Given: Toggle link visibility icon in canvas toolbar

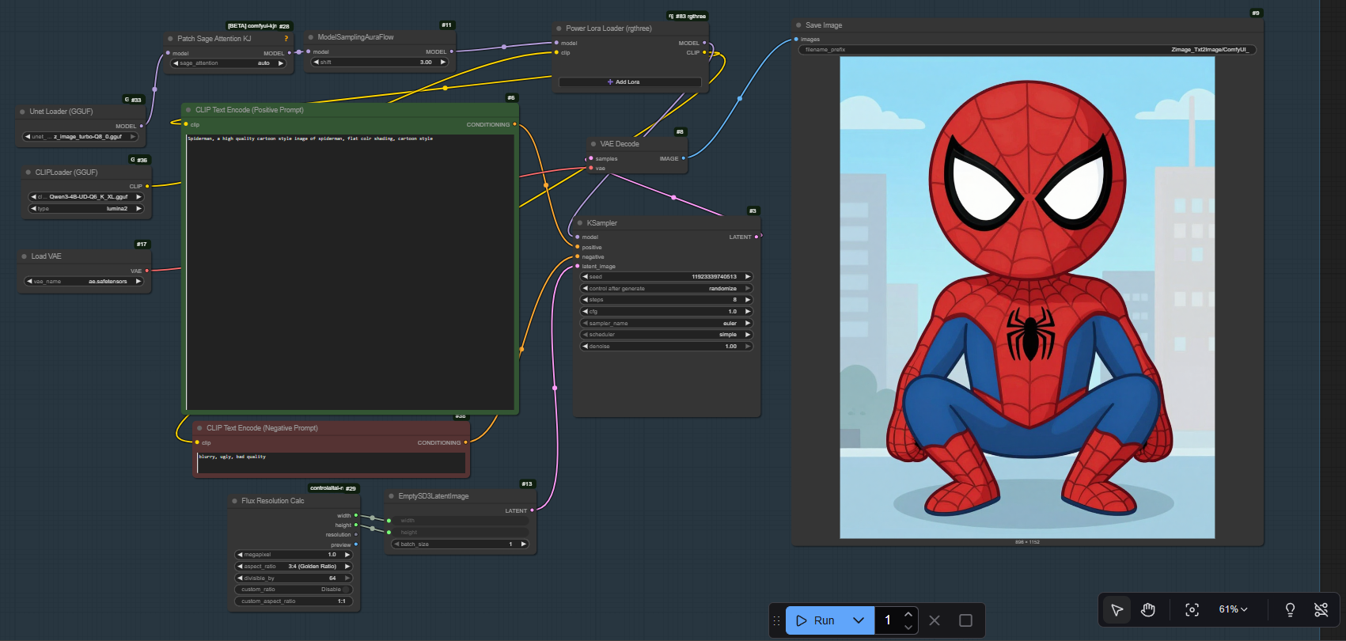Looking at the screenshot, I should click(1321, 609).
